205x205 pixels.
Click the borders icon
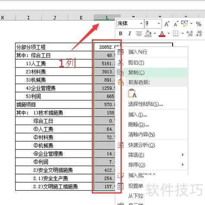[x=176, y=34]
